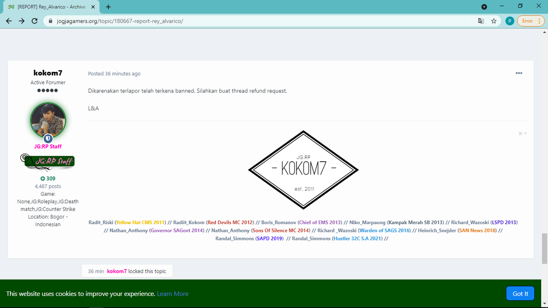The width and height of the screenshot is (548, 308).
Task: Click the page vertical scrollbar thumb
Action: (x=545, y=249)
